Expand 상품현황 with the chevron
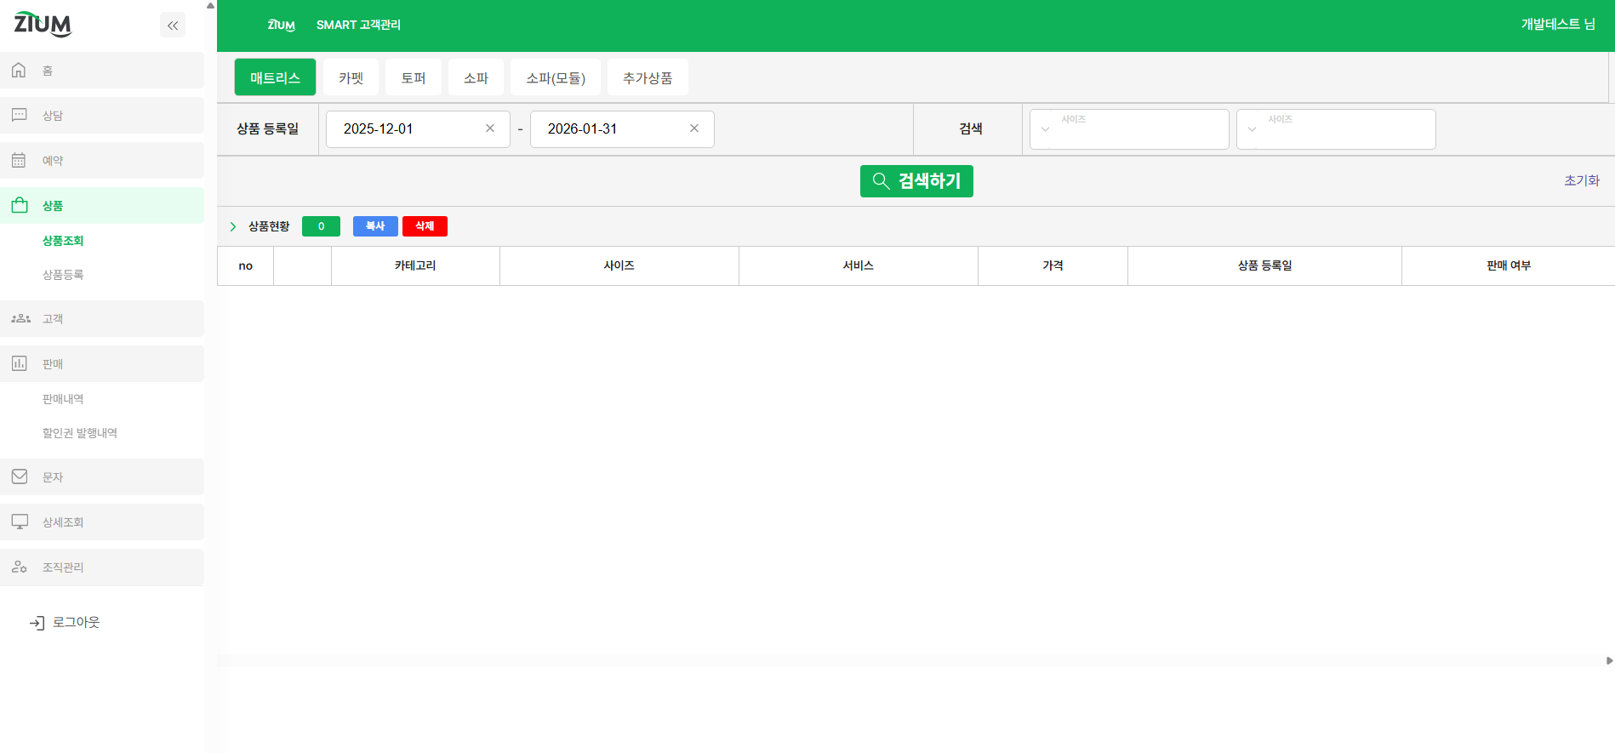 click(x=233, y=226)
